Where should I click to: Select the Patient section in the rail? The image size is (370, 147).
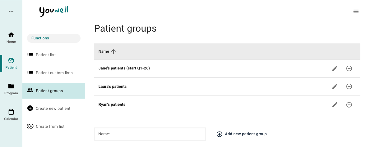(11, 63)
